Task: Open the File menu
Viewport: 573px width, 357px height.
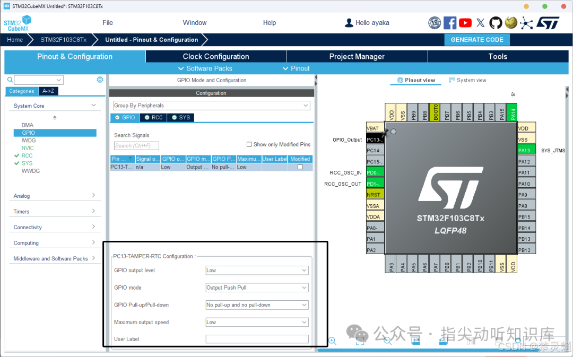Action: (x=107, y=23)
